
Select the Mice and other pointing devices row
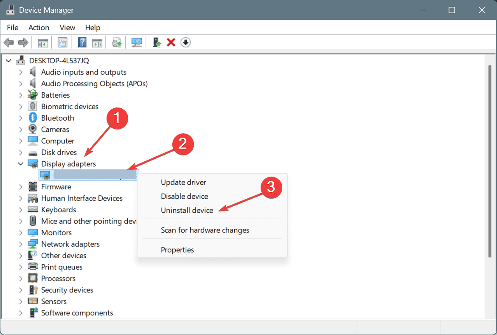(88, 221)
